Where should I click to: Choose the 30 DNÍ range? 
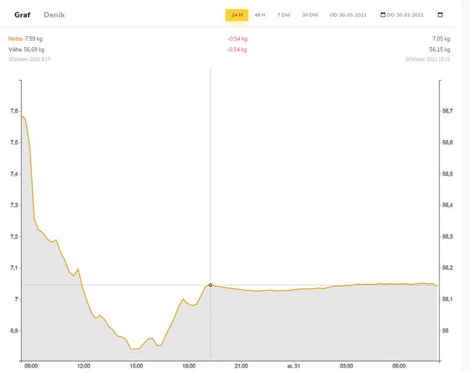click(x=310, y=15)
